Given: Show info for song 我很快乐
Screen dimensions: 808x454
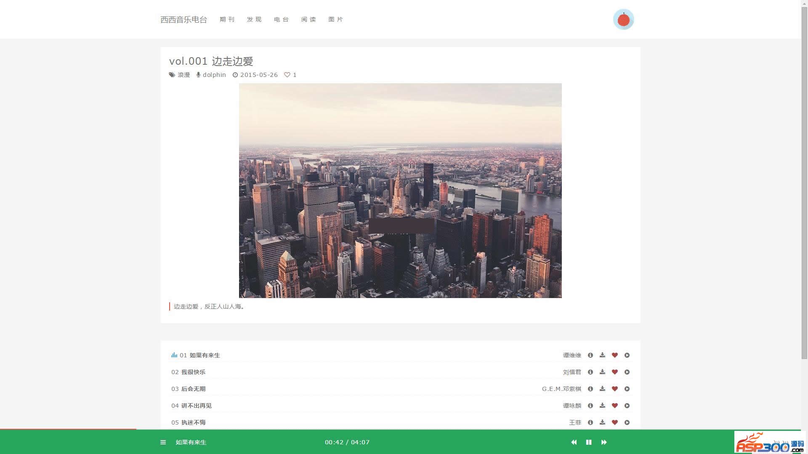Looking at the screenshot, I should pos(590,372).
